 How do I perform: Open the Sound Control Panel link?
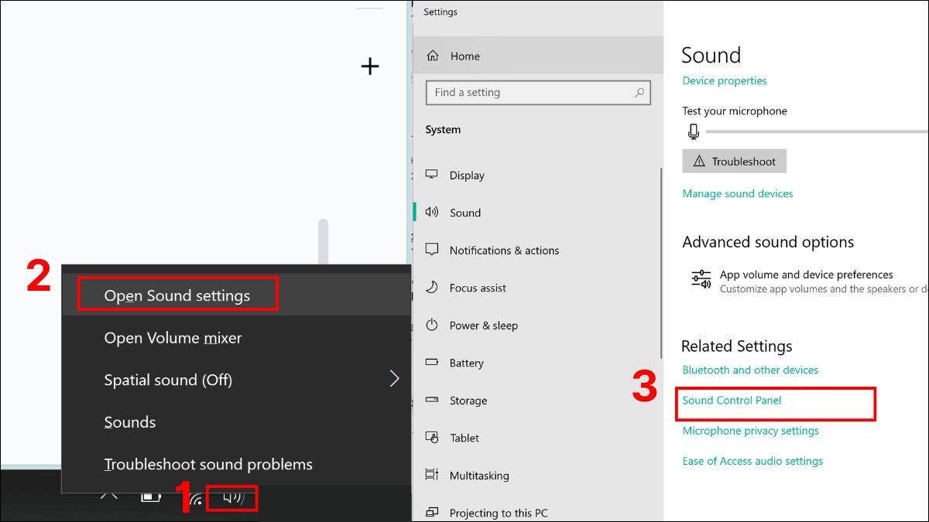[x=732, y=401]
